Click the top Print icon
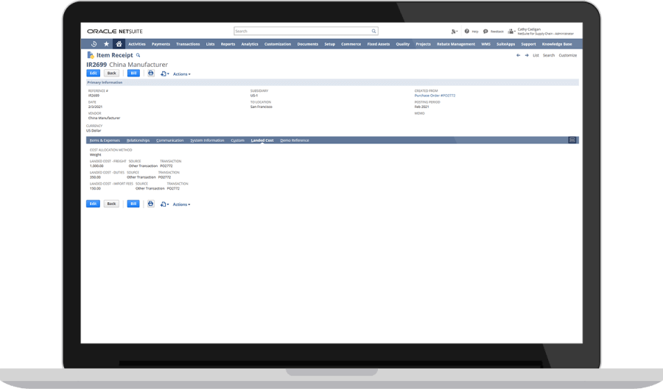663x389 pixels. tap(150, 74)
